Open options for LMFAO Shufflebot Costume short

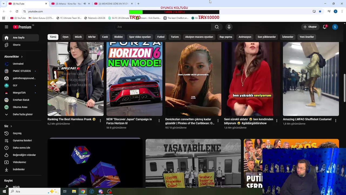click(x=336, y=121)
